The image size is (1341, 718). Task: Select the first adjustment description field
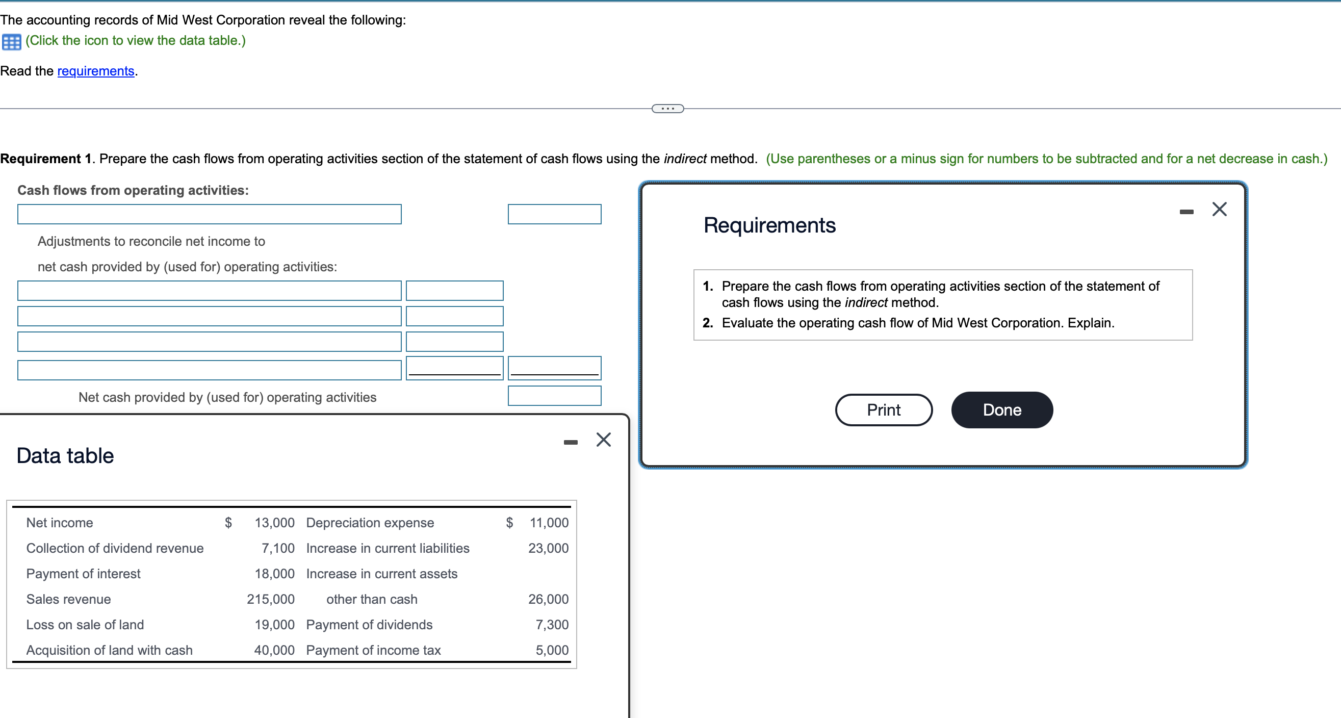tap(209, 291)
